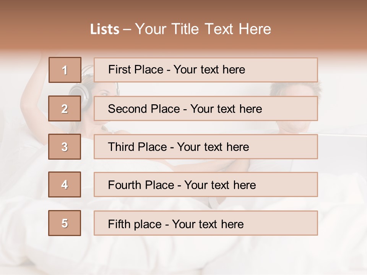Viewport: 367px width, 275px height.
Task: Click the 'Second Place' text box
Action: tap(206, 108)
